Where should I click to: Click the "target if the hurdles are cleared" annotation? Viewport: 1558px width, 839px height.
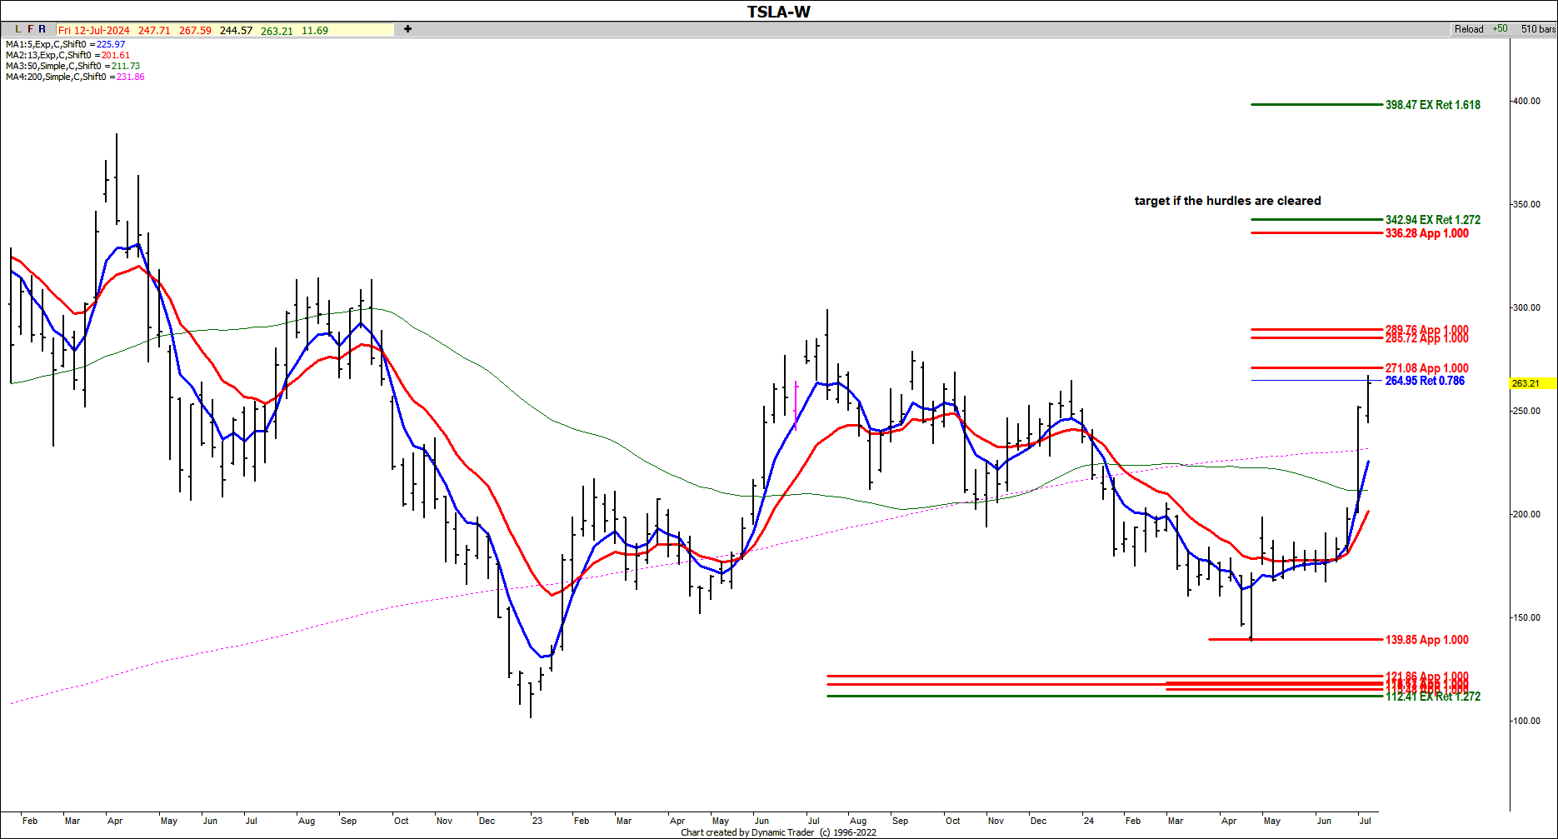coord(1227,201)
